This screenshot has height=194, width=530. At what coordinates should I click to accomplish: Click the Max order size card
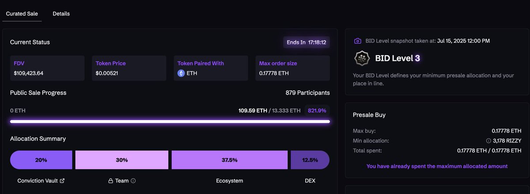(292, 68)
